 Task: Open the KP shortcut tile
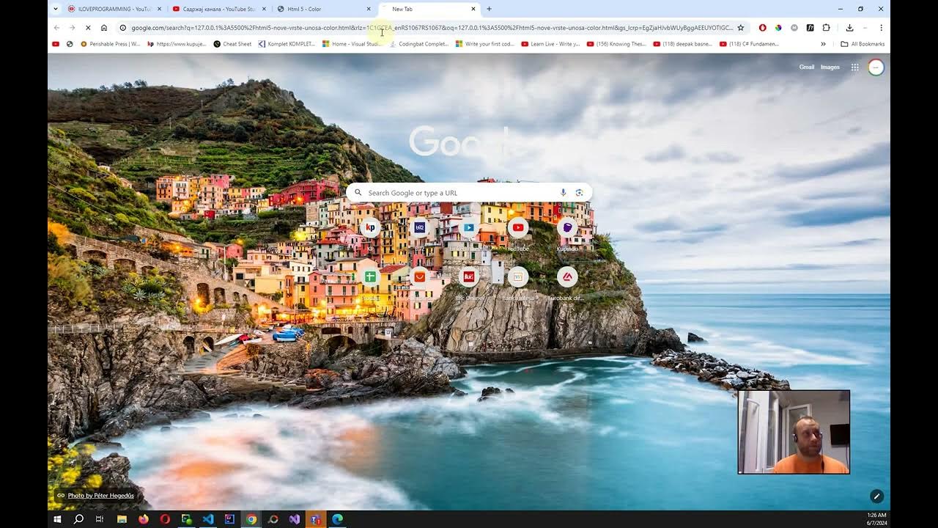click(370, 227)
